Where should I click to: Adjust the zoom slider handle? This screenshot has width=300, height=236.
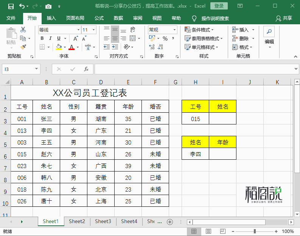coord(255,231)
